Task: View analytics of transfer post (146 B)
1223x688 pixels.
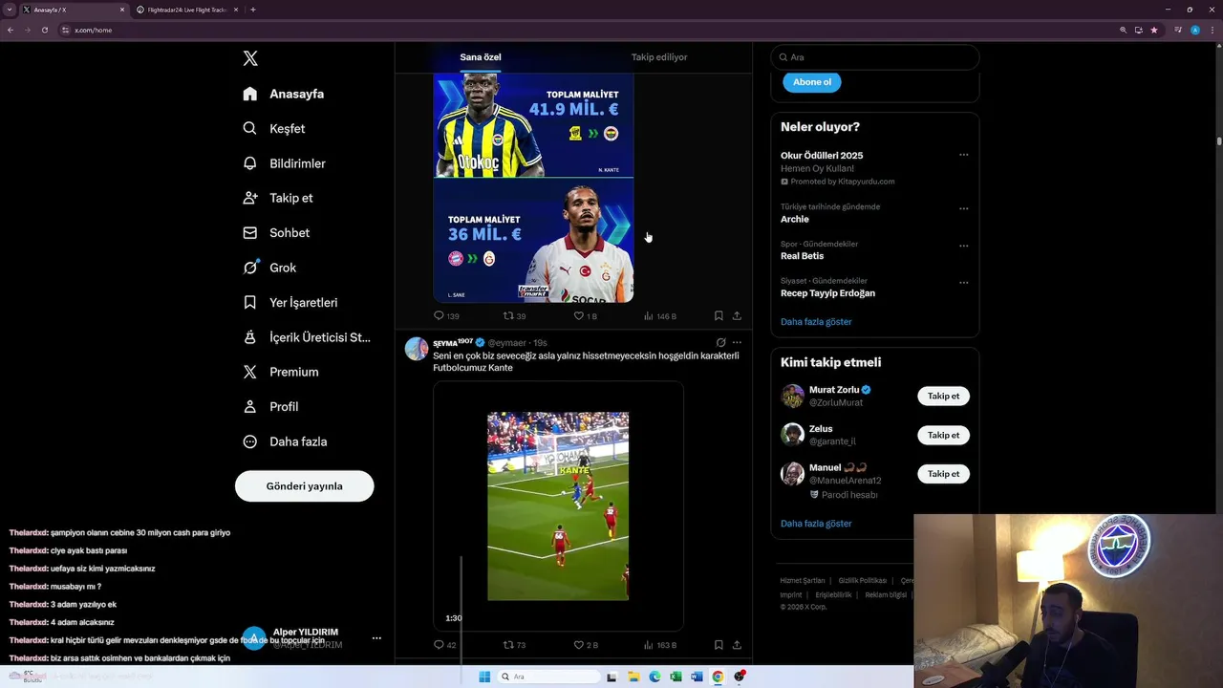Action: pyautogui.click(x=659, y=315)
